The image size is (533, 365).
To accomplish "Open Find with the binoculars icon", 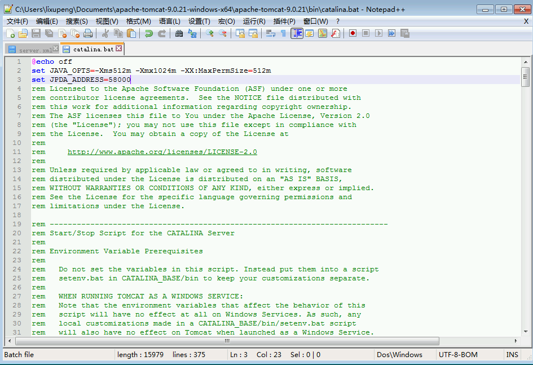I will tap(179, 33).
